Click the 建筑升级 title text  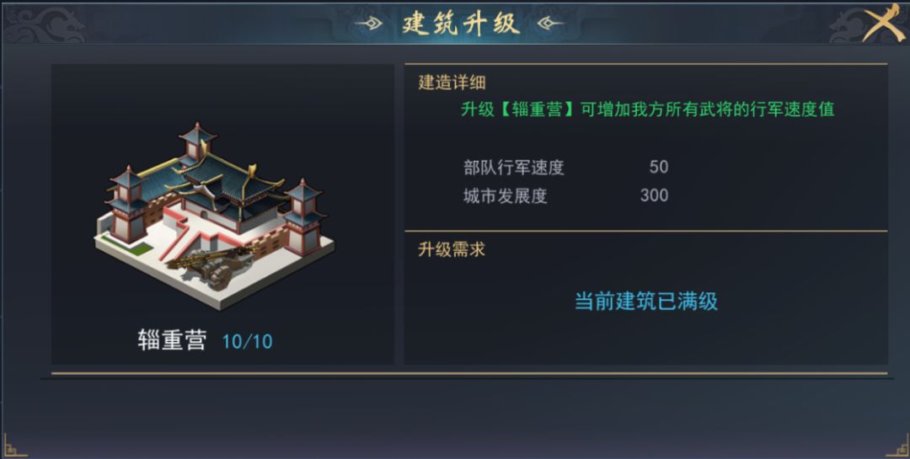pos(460,24)
